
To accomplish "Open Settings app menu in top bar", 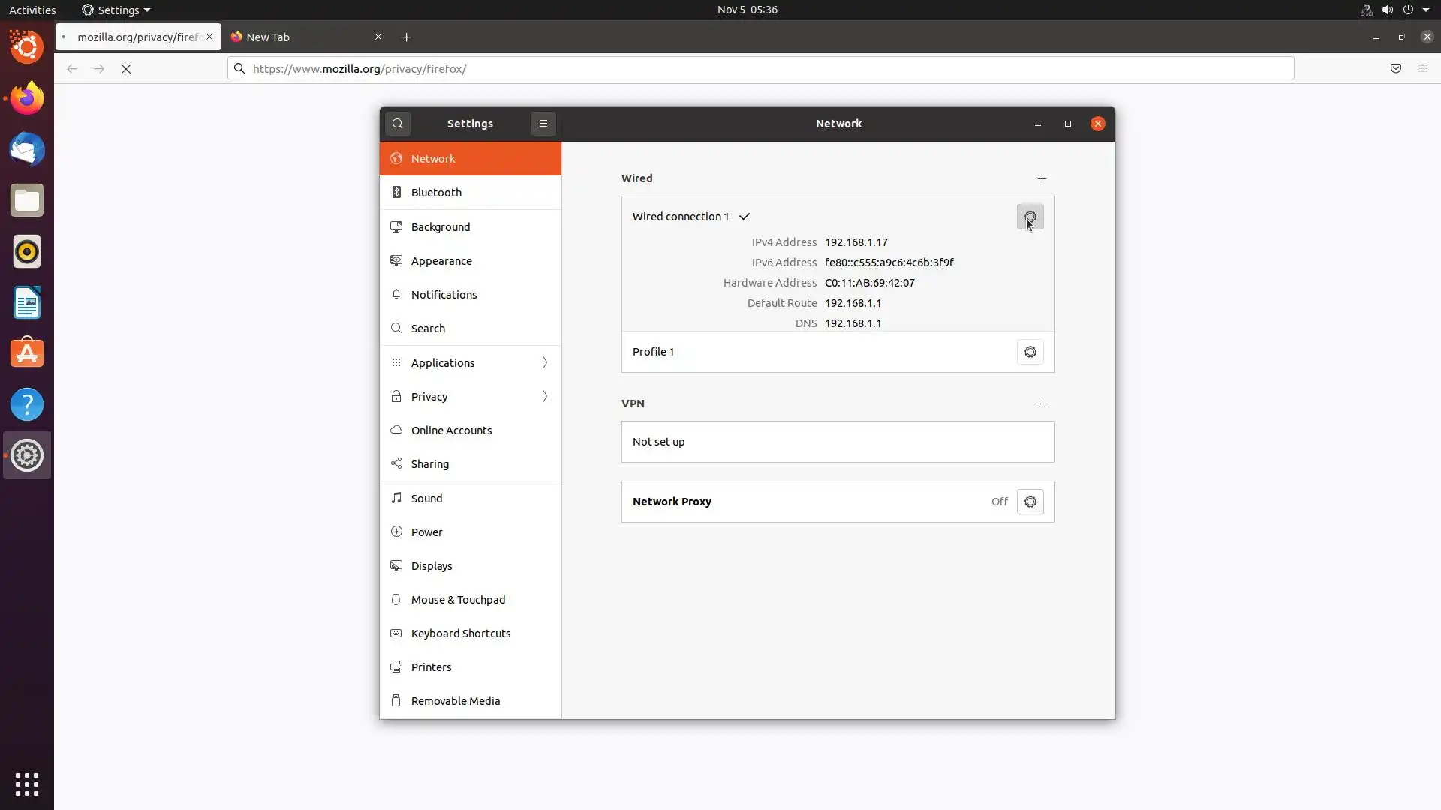I will 116,10.
